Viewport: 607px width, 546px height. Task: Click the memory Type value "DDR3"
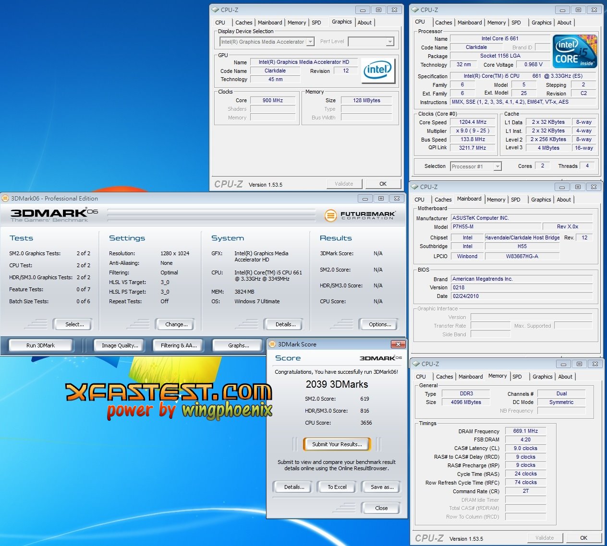[x=466, y=393]
